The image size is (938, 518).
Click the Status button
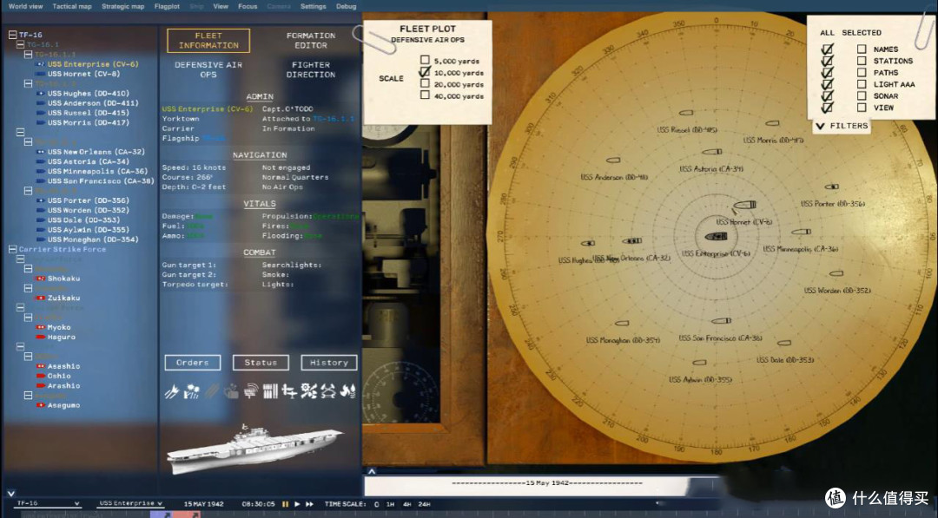click(x=261, y=363)
